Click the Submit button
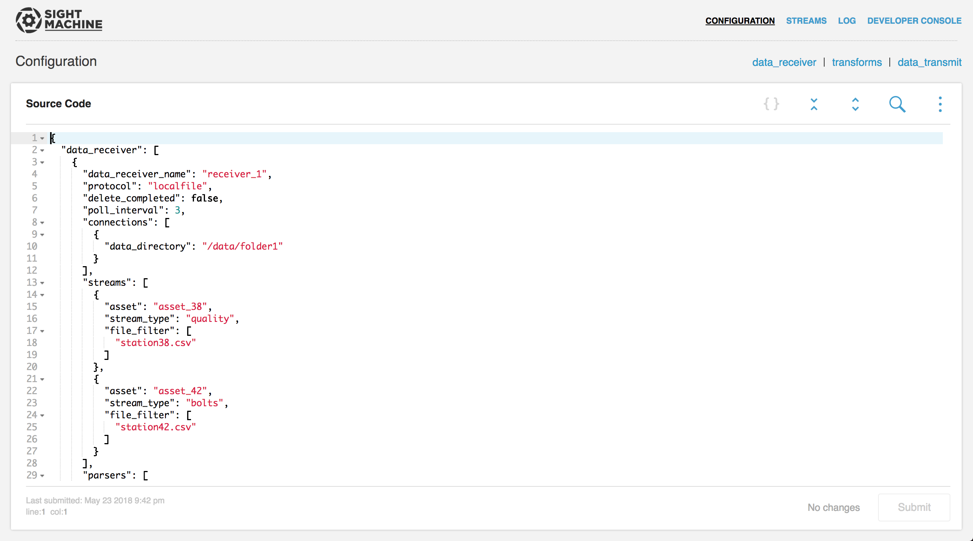This screenshot has width=973, height=541. pyautogui.click(x=914, y=507)
